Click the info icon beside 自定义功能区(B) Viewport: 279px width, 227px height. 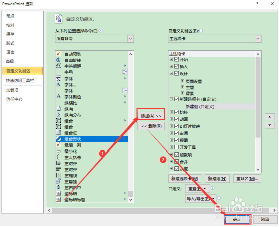click(x=201, y=31)
